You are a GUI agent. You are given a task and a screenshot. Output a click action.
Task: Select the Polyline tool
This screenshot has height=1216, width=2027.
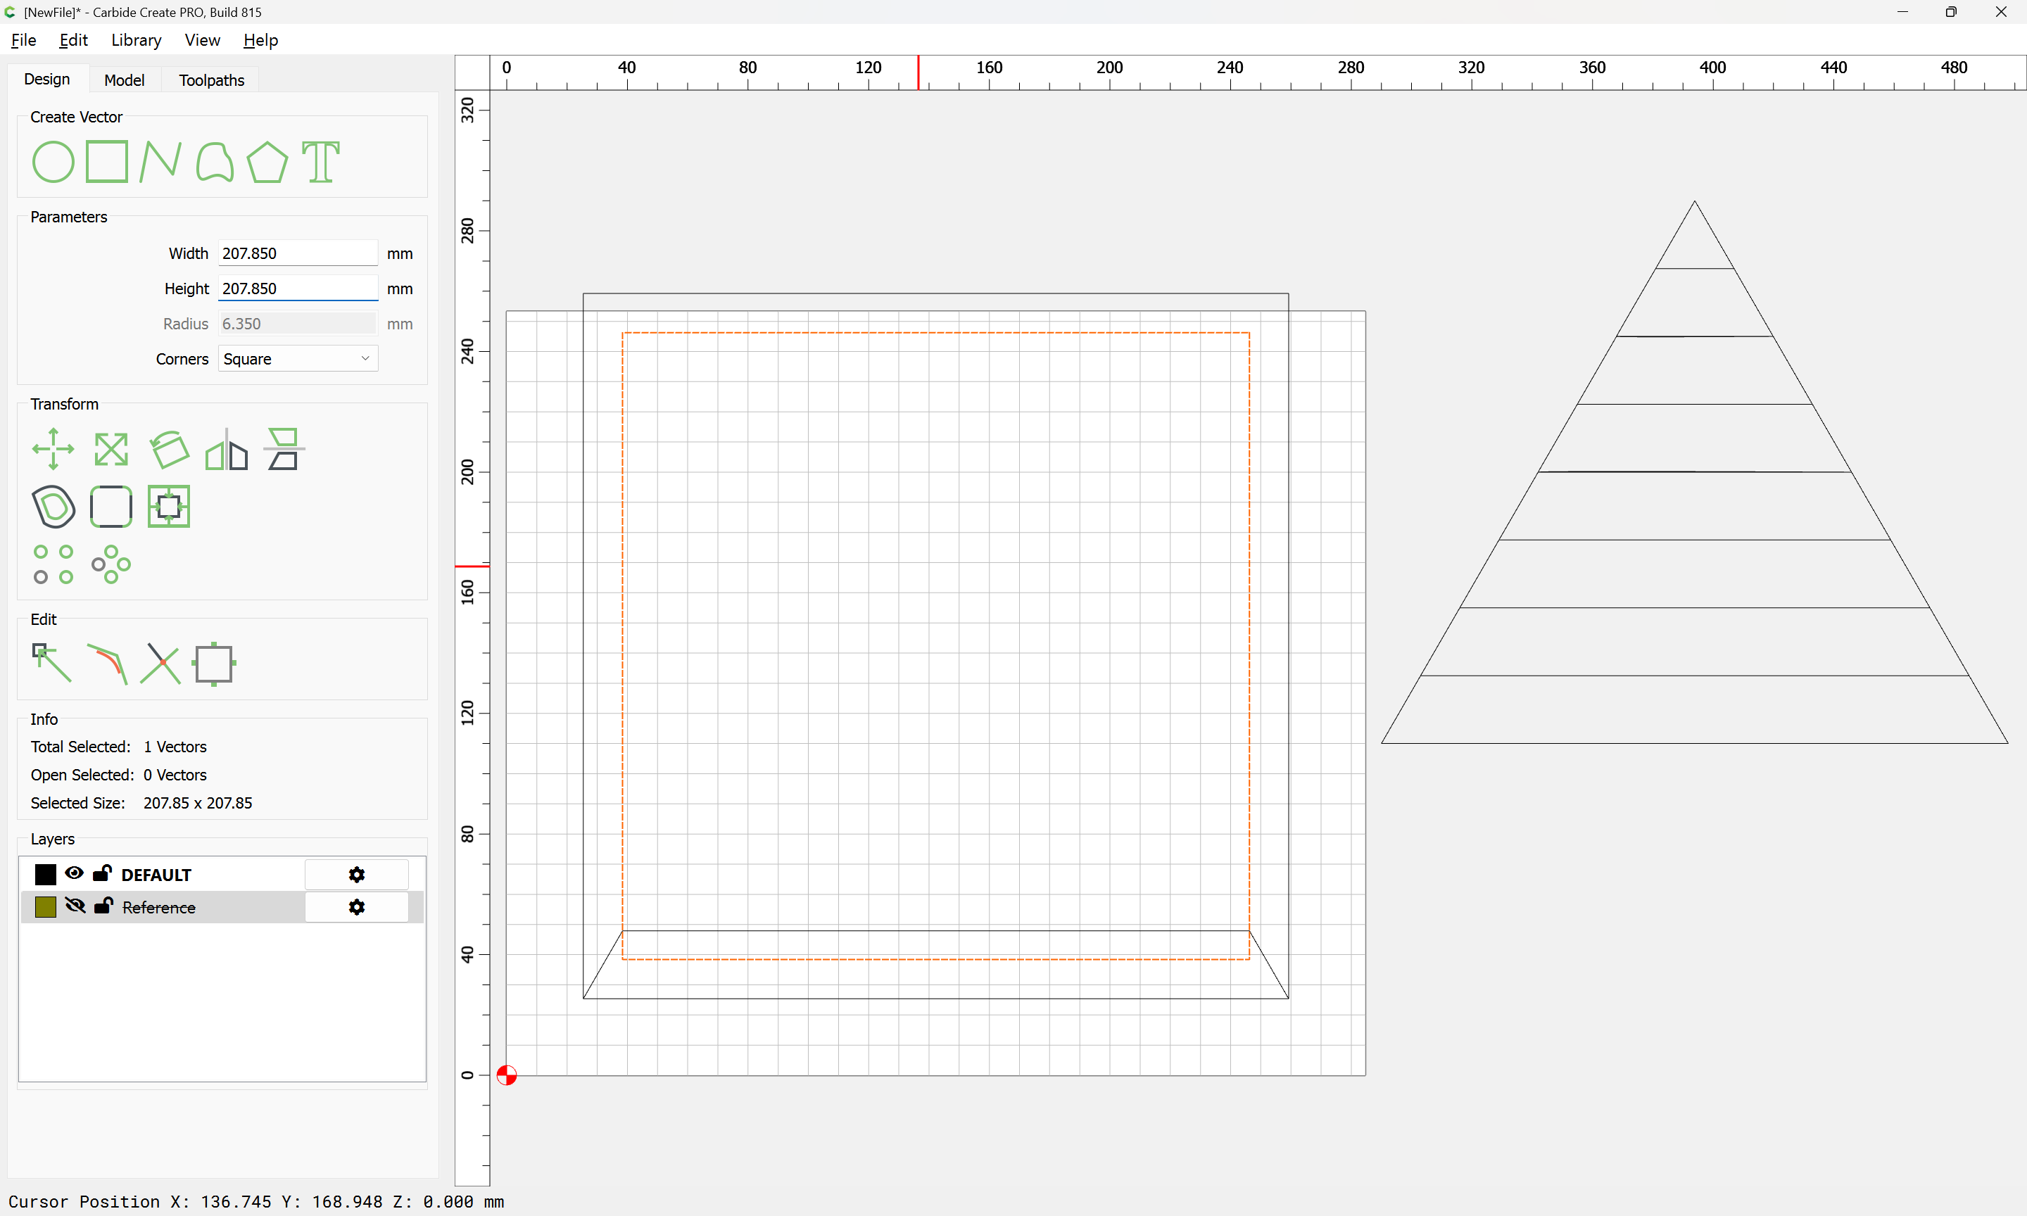pyautogui.click(x=160, y=161)
